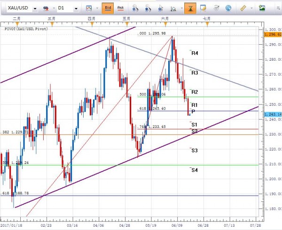Click the .382 1,229 Fibonacci label
This screenshot has width=282, height=230.
point(14,132)
